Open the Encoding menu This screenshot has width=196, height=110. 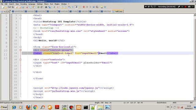24,4
